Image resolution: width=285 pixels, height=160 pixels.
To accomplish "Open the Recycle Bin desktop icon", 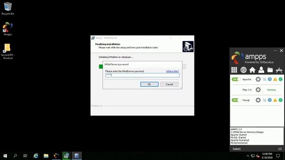I will [8, 8].
